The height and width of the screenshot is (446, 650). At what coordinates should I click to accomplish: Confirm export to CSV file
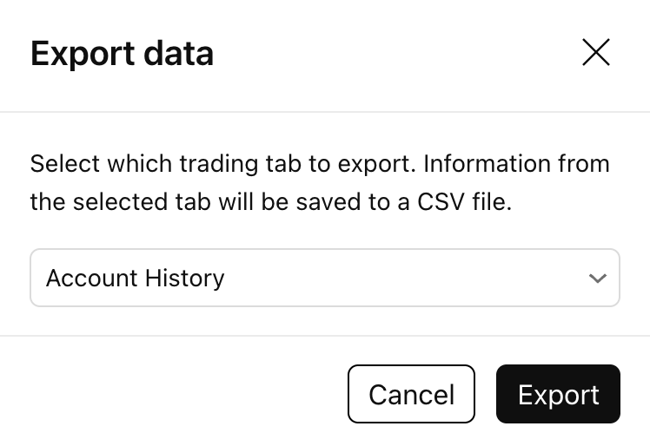pos(558,394)
